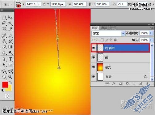
Task: Open the 填充 slider arrow
Action: (x=151, y=40)
